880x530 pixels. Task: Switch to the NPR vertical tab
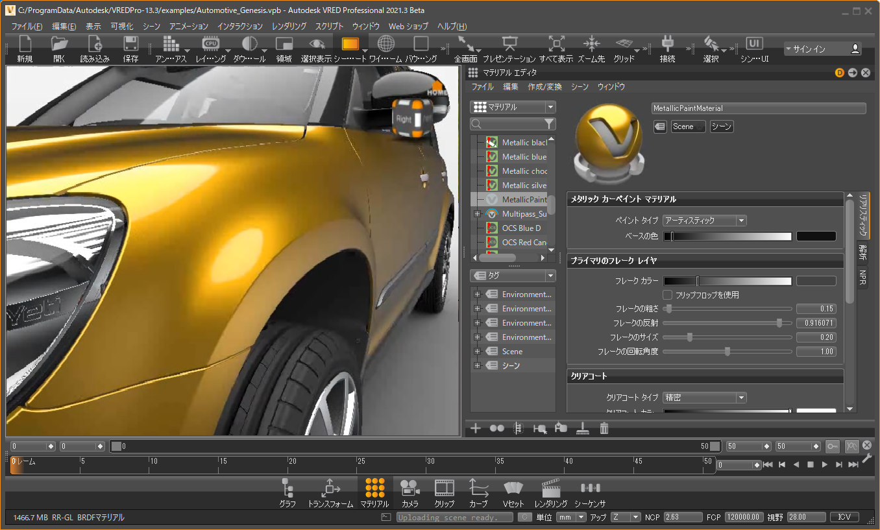(863, 278)
